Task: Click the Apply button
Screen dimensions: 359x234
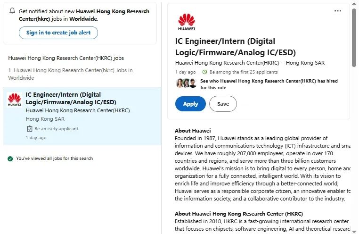Action: 190,104
